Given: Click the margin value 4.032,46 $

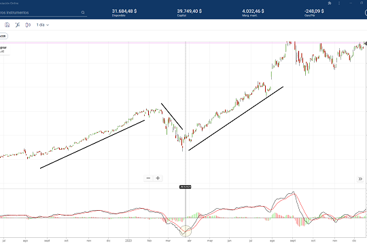Looking at the screenshot, I should click(x=253, y=12).
